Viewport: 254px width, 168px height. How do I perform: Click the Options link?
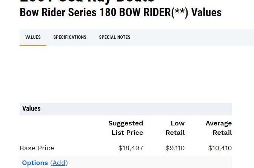click(x=35, y=163)
